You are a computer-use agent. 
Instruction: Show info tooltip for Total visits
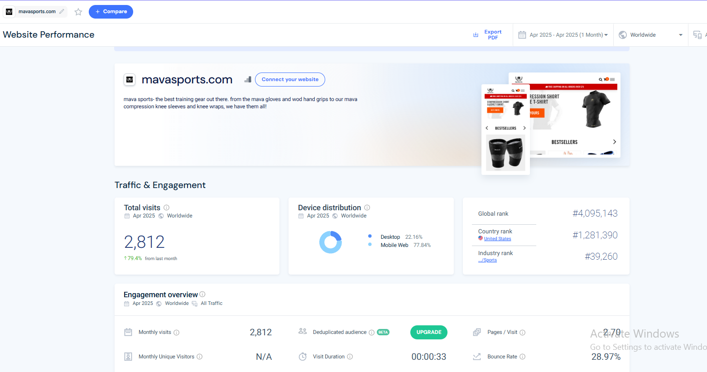pos(167,208)
